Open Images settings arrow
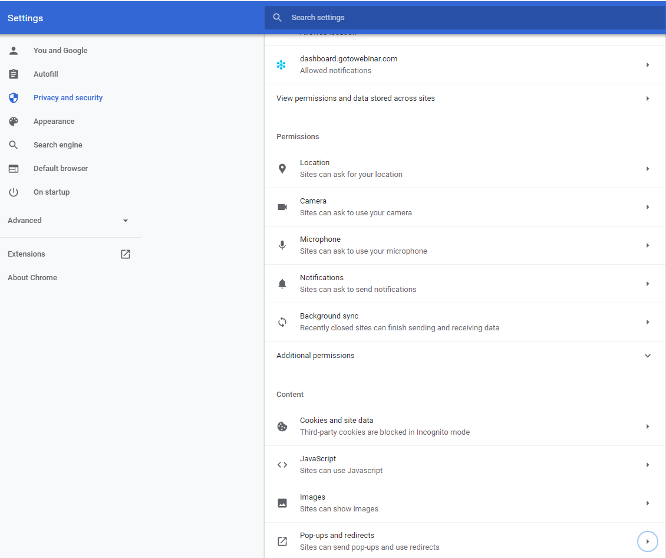Screen dimensions: 666x558 (x=647, y=503)
